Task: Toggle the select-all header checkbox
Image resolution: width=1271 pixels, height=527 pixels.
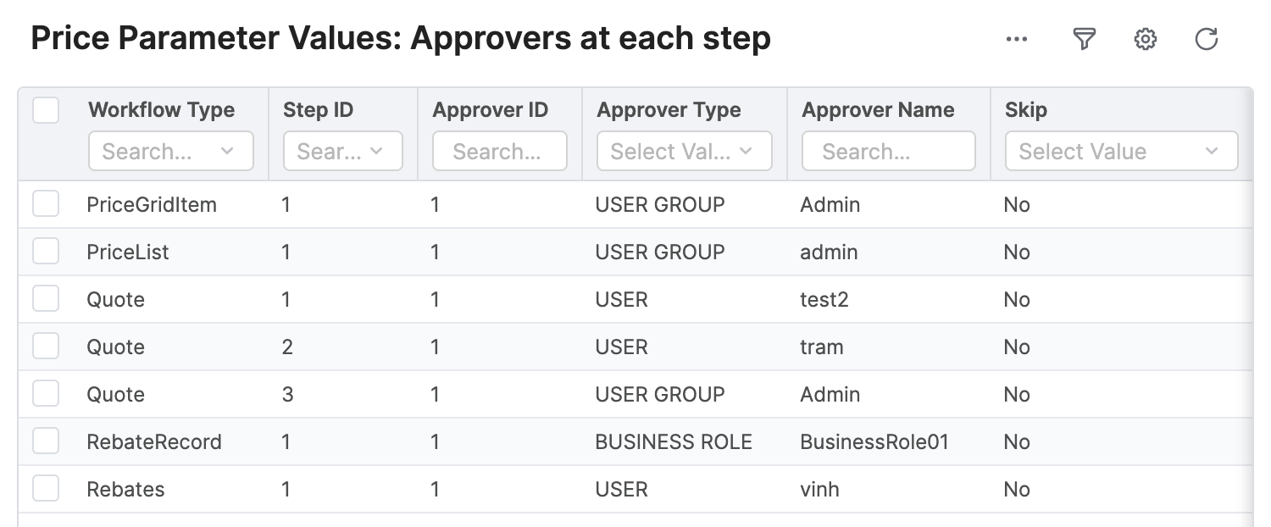Action: [46, 110]
